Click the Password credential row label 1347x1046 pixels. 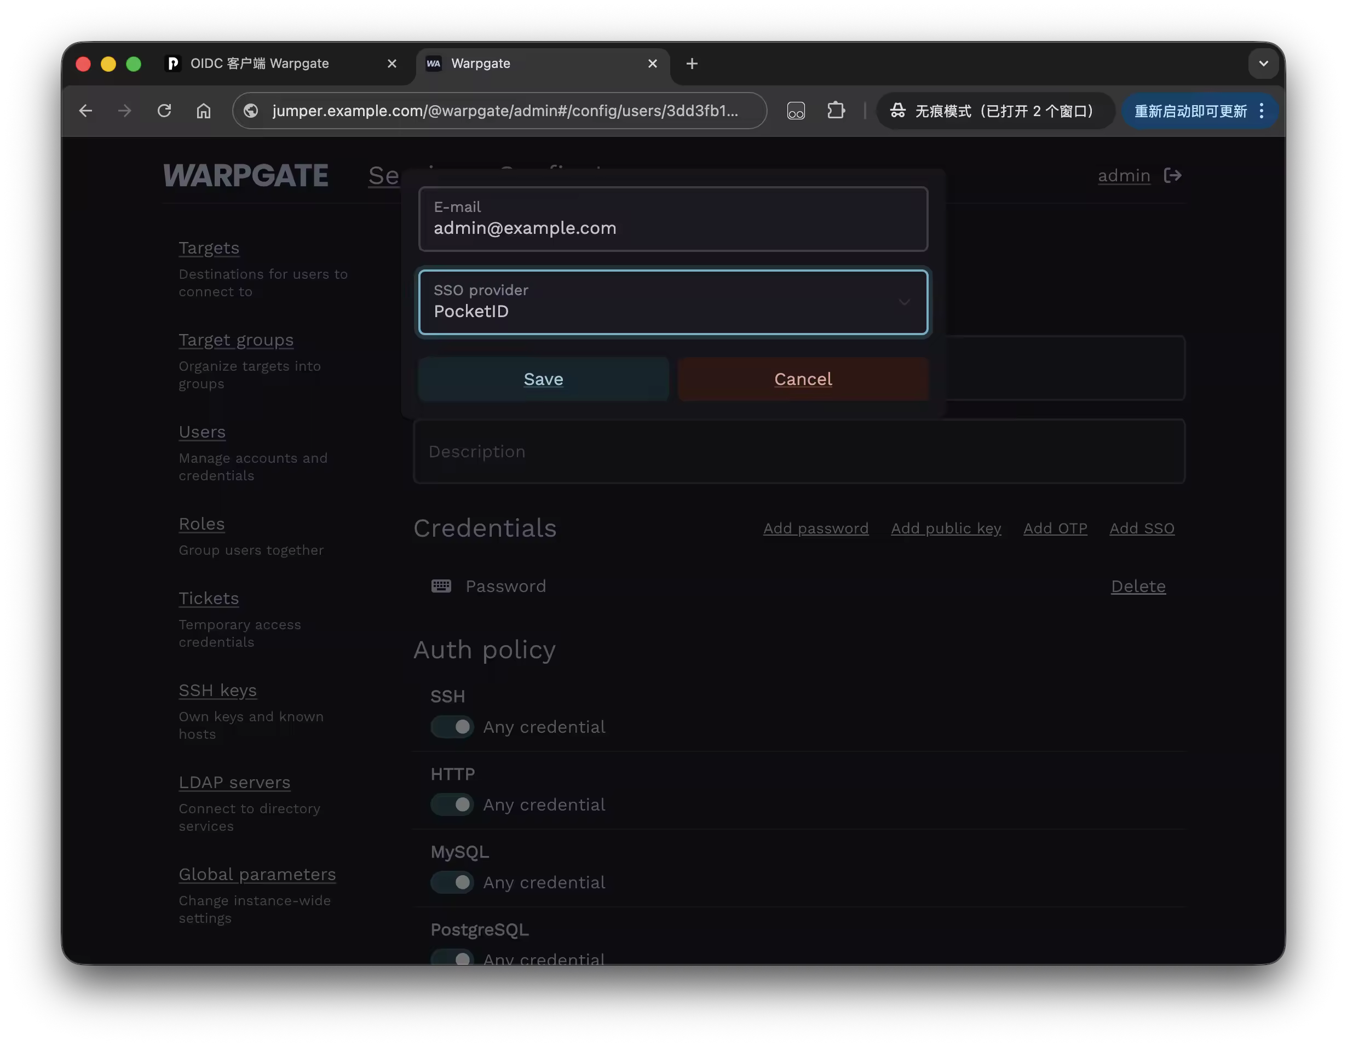pos(506,586)
